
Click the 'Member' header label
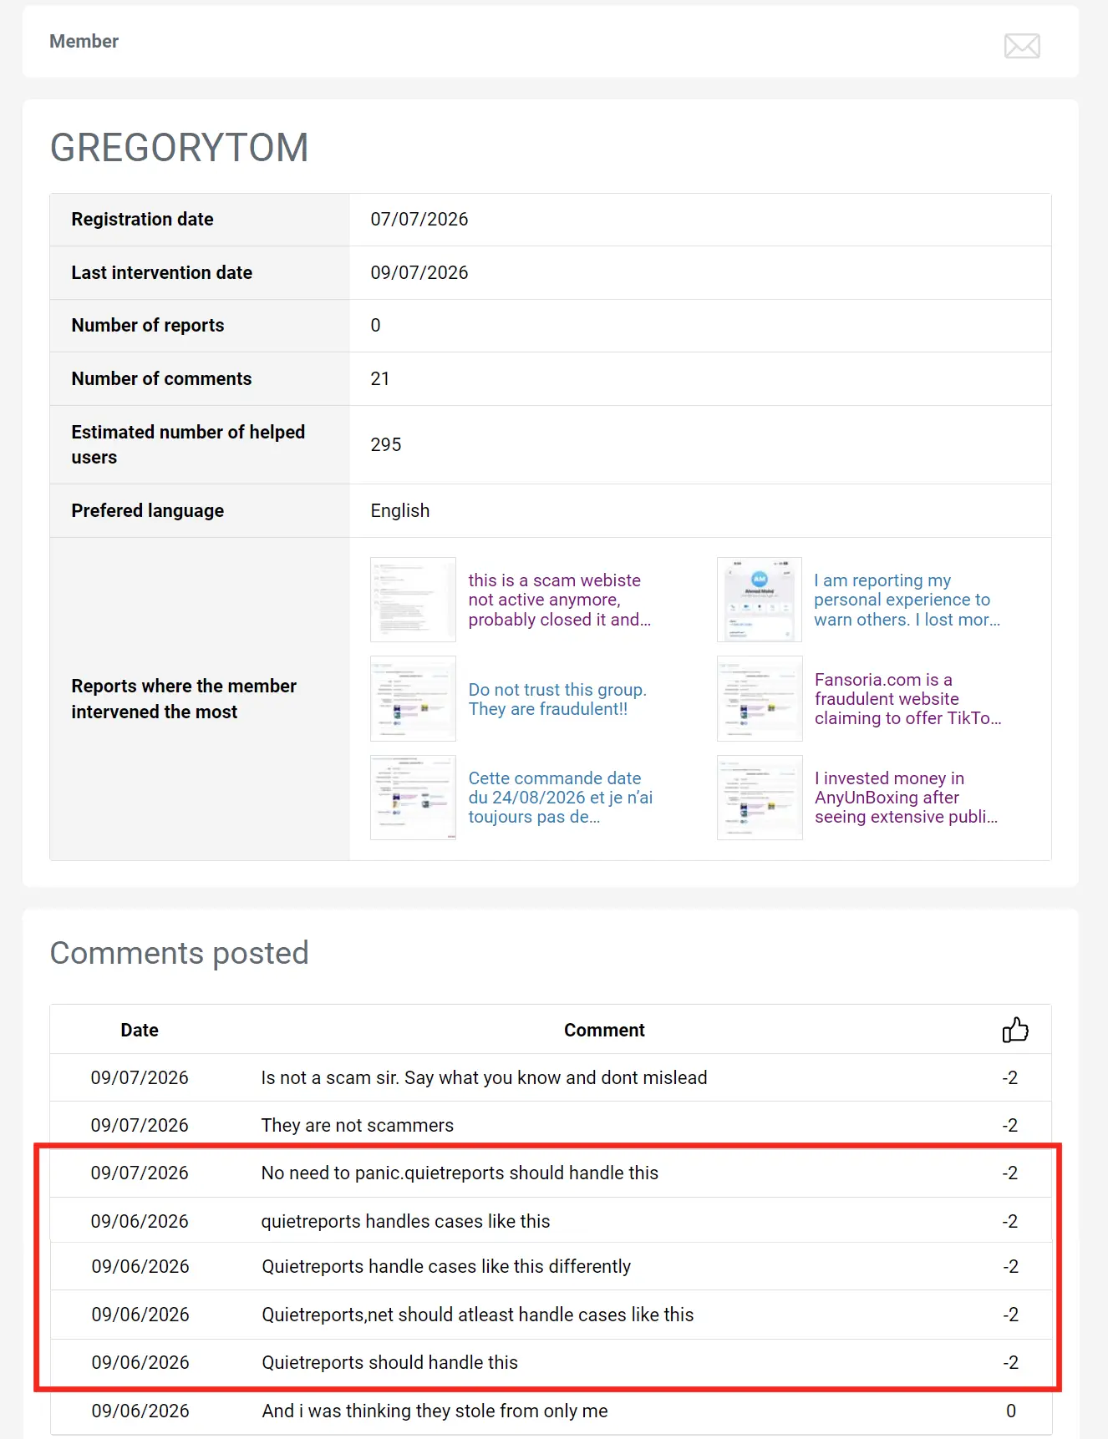84,41
